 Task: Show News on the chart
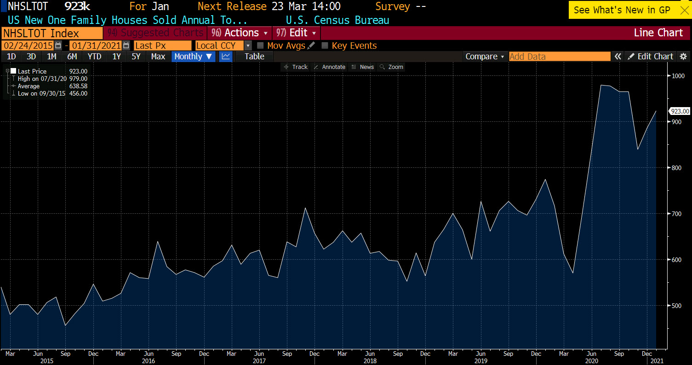click(362, 67)
